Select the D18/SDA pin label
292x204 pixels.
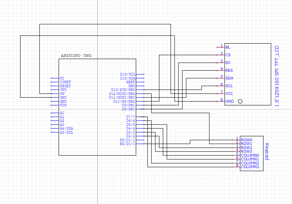127,78
